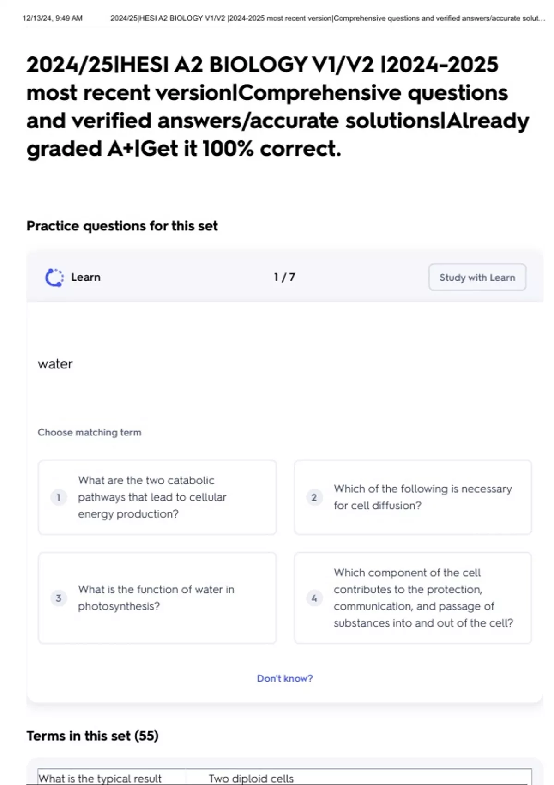Select the cell protection and communication answer text
554x785 pixels.
coord(423,598)
